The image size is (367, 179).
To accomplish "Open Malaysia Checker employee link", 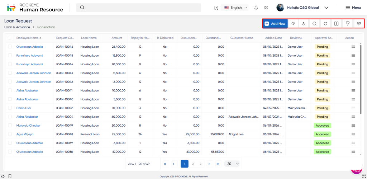I will 28,126.
